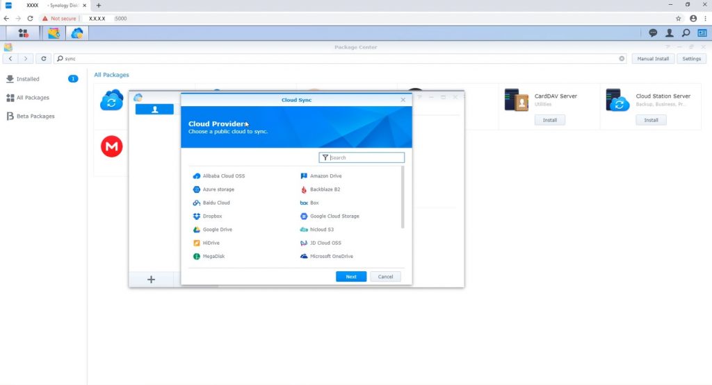
Task: Open the MEGA package red icon
Action: coord(112,146)
